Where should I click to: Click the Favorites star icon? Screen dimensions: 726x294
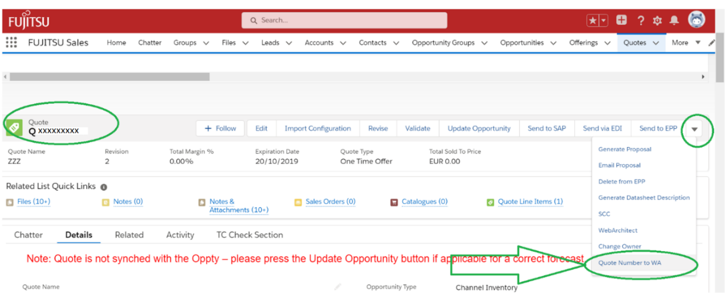coord(593,20)
